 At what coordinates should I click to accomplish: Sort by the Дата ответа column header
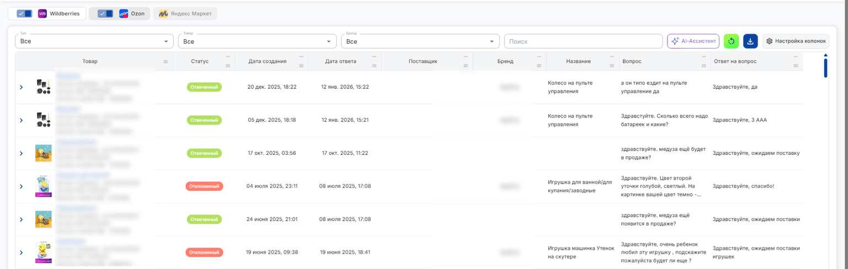(x=341, y=61)
